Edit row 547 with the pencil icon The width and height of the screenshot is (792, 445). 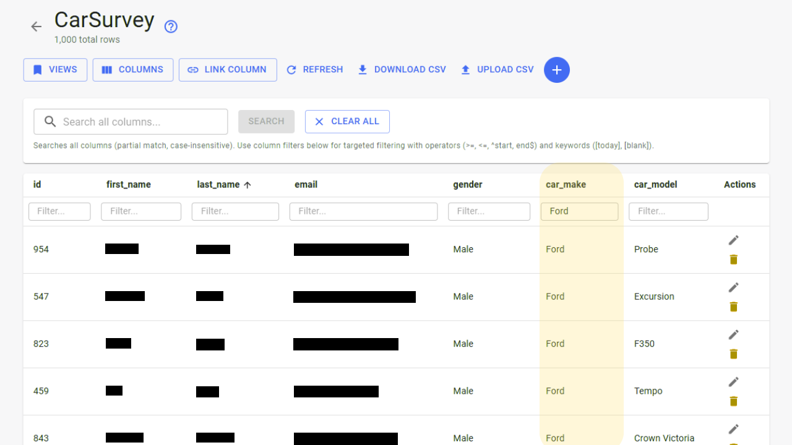pos(733,287)
